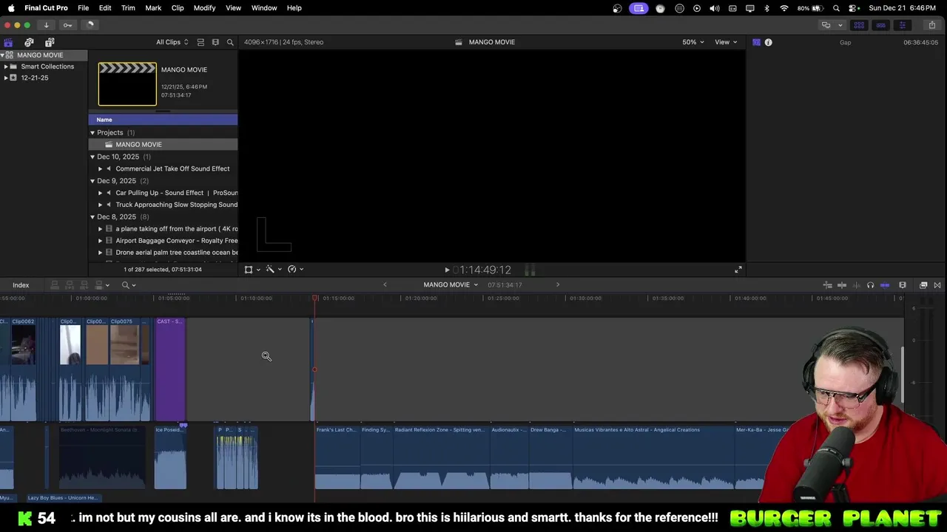This screenshot has height=532, width=947.
Task: Open the Mark menu
Action: pos(153,8)
